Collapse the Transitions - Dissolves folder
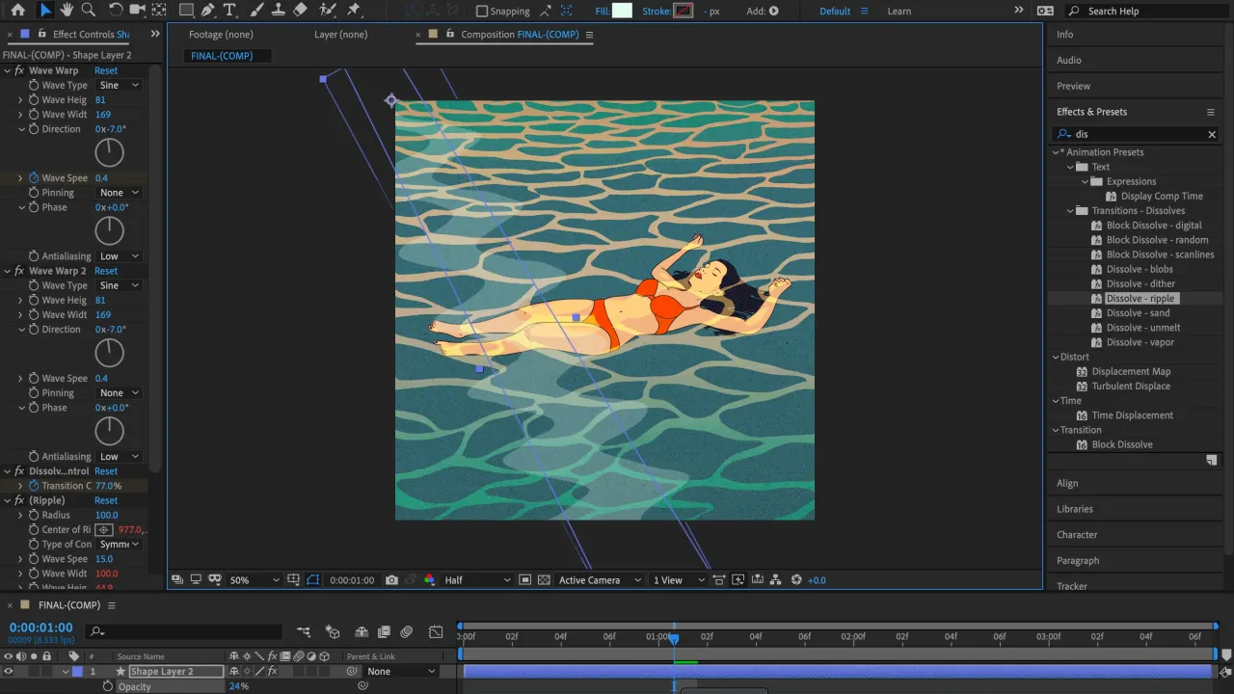 tap(1070, 211)
